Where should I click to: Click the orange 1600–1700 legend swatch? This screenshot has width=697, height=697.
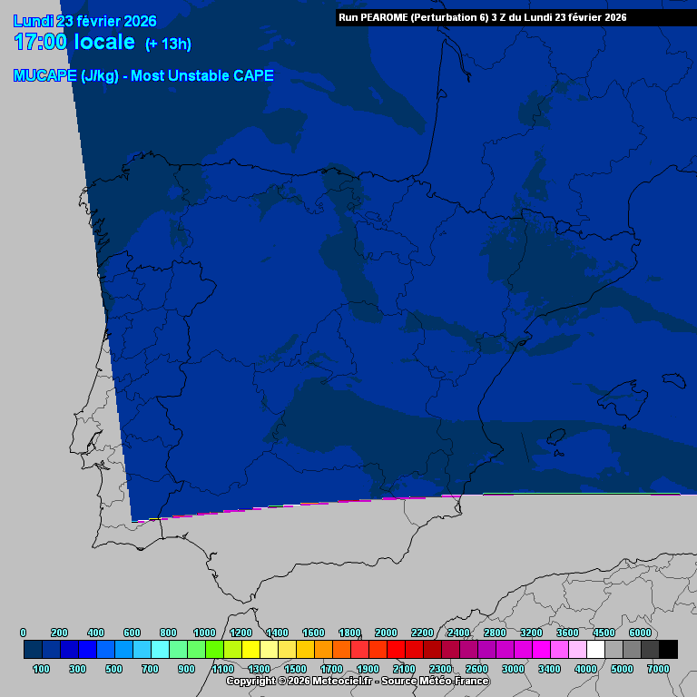(x=323, y=650)
